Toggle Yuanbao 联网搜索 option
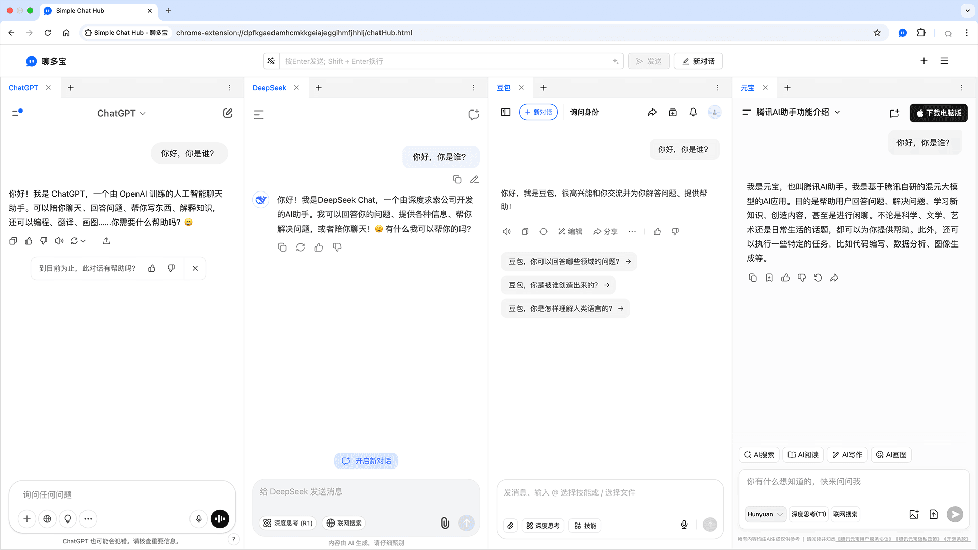The image size is (978, 550). tap(845, 514)
